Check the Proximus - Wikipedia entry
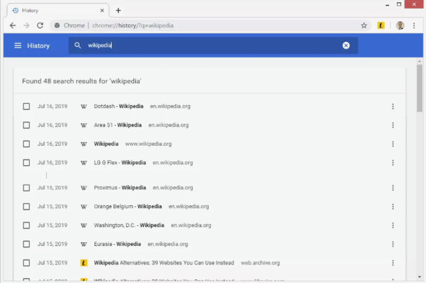 (27, 188)
